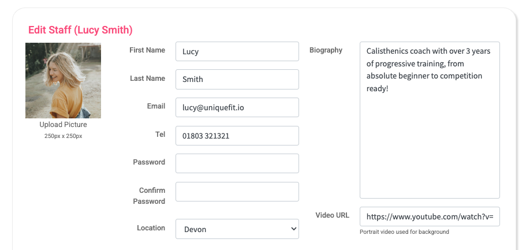
Task: Click Lucy Smith's profile photo thumbnail
Action: coord(63,80)
